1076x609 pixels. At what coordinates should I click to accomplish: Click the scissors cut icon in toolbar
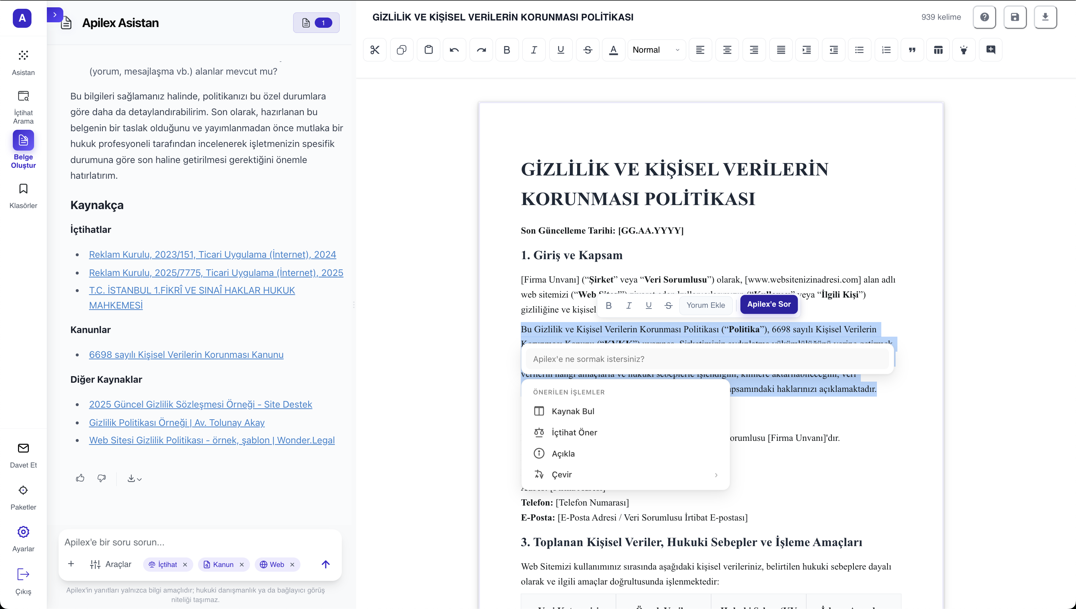(374, 50)
